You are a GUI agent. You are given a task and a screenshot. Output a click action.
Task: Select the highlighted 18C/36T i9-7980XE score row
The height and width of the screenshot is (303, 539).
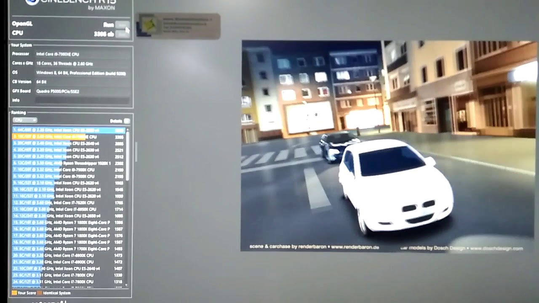[x=69, y=137]
